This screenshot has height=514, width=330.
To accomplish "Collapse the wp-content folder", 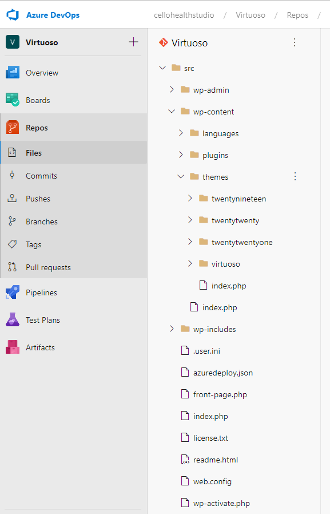I will pyautogui.click(x=172, y=112).
